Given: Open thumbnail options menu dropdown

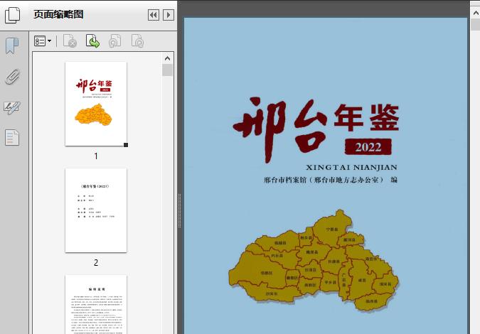Looking at the screenshot, I should pyautogui.click(x=43, y=41).
